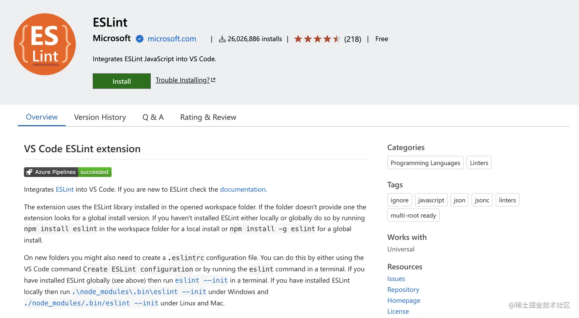579x318 pixels.
Task: Click the verified publisher badge icon
Action: tap(140, 39)
